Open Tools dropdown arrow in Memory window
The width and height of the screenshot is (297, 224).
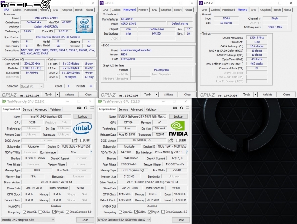(255, 94)
